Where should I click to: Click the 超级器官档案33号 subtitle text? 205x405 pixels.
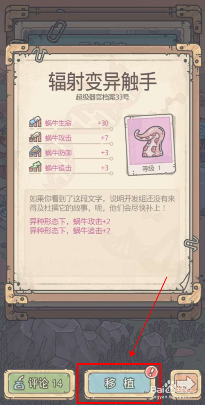click(x=102, y=98)
